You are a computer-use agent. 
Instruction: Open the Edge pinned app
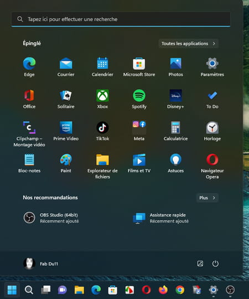coord(29,67)
